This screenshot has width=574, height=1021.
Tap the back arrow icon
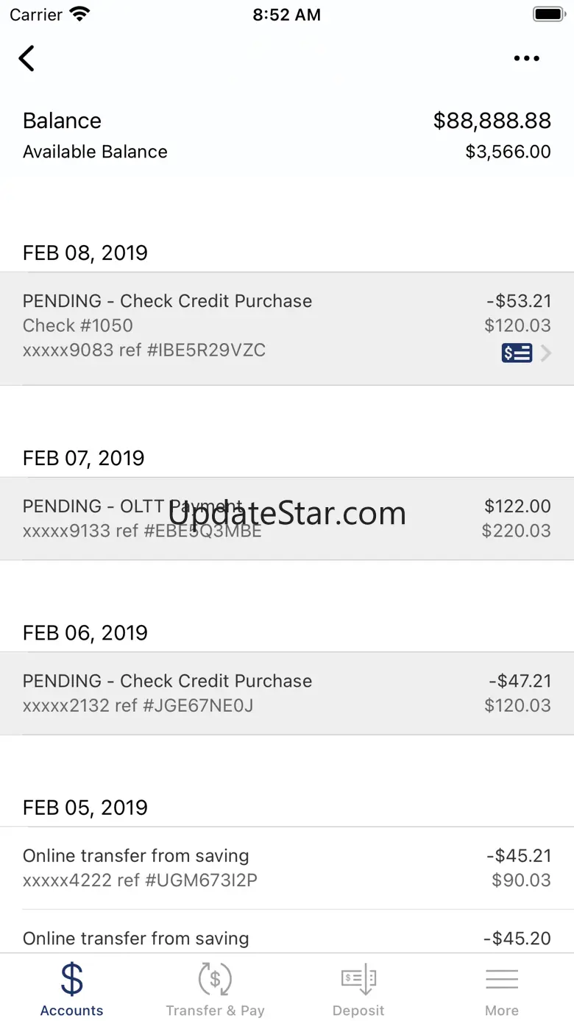pyautogui.click(x=27, y=58)
